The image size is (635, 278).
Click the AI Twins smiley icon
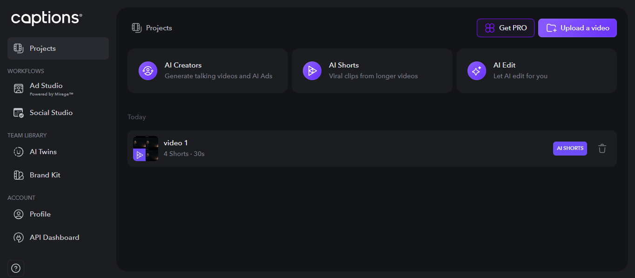tap(19, 152)
